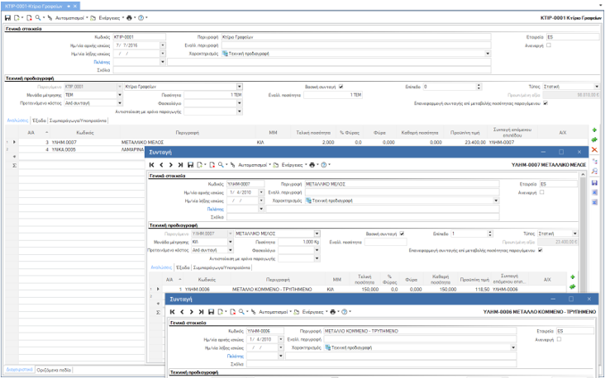Switch to the Έξοδα tab in ΥΛΗΜ-0007 window

point(183,267)
